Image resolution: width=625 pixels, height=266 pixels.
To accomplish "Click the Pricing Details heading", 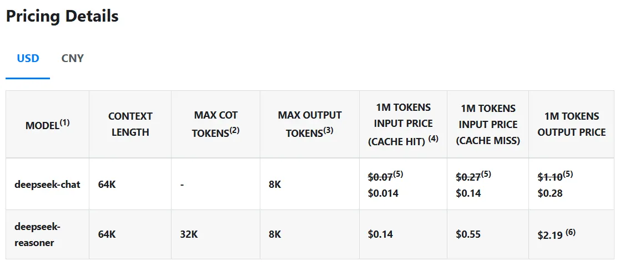I will click(62, 16).
